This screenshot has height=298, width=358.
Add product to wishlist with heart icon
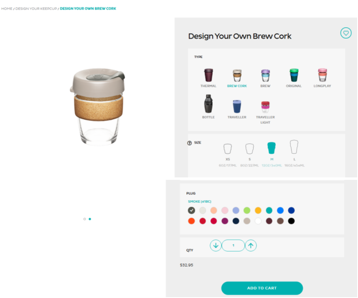(346, 33)
